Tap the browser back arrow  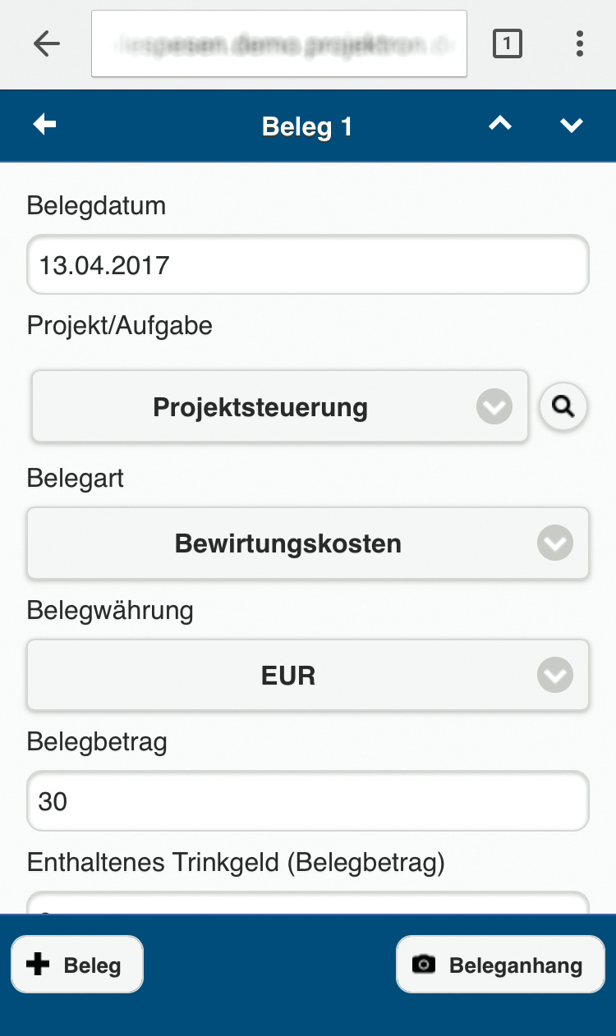pos(47,44)
